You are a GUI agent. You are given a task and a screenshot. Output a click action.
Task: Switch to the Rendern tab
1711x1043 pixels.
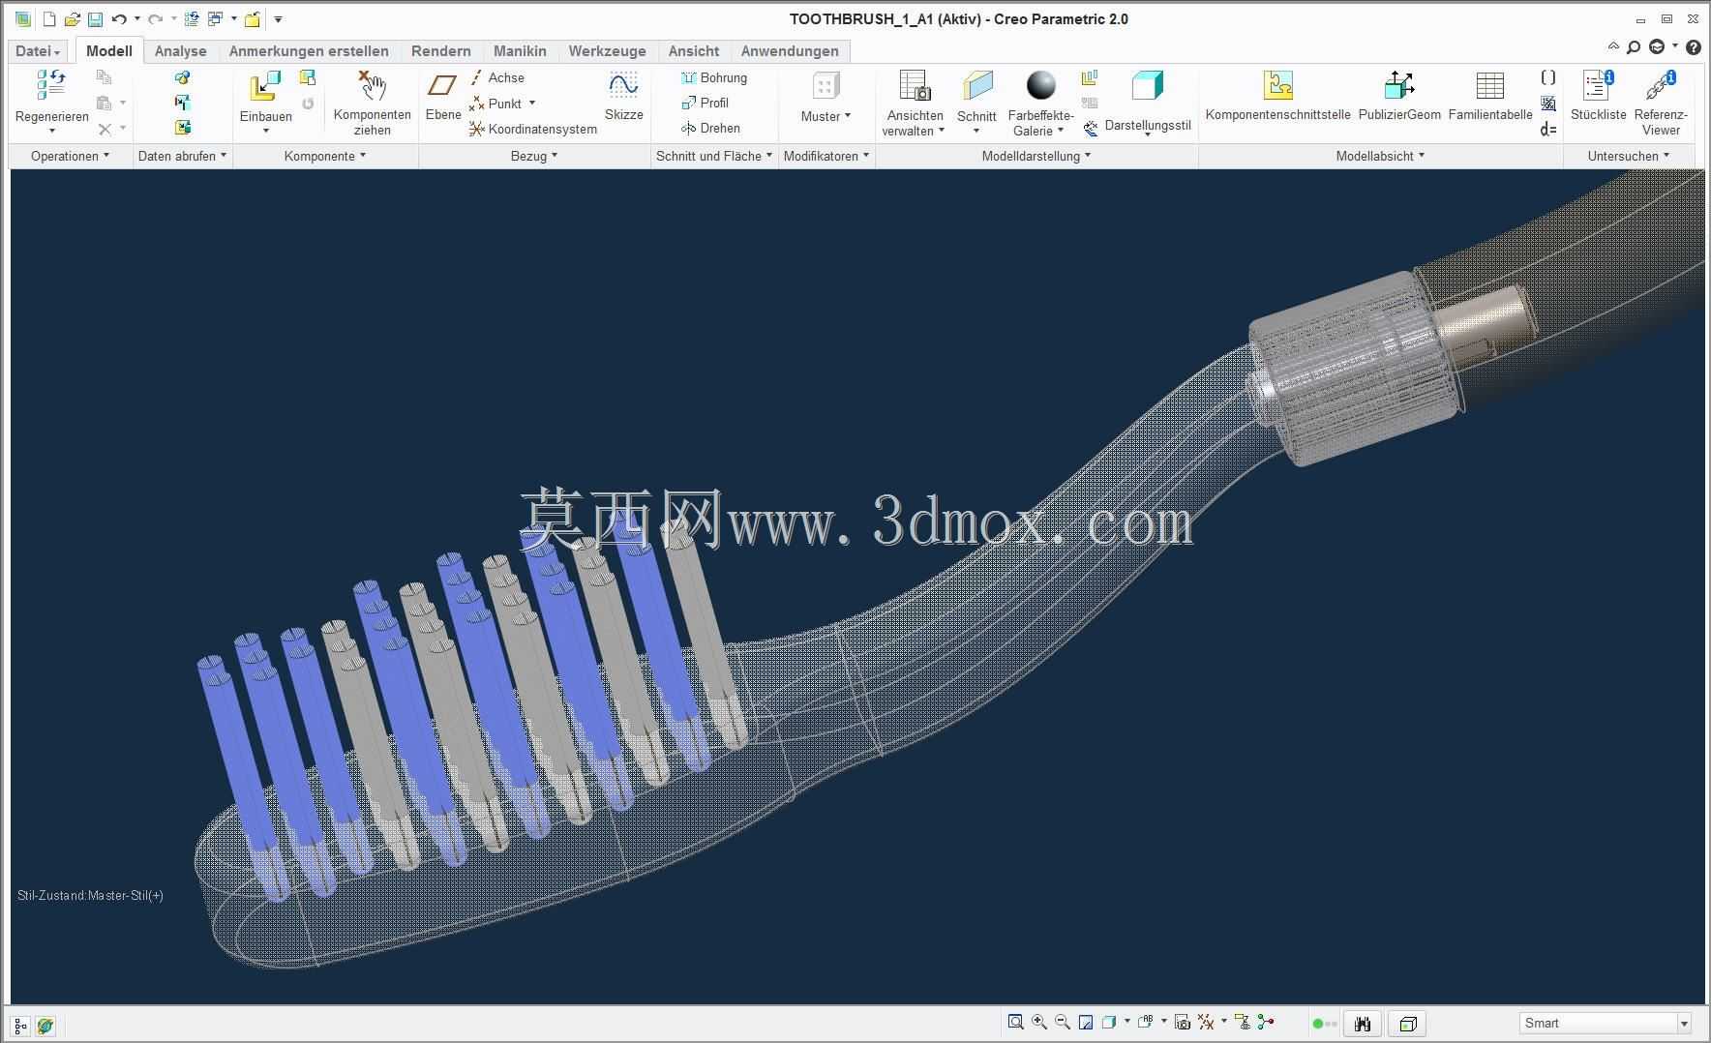click(440, 51)
